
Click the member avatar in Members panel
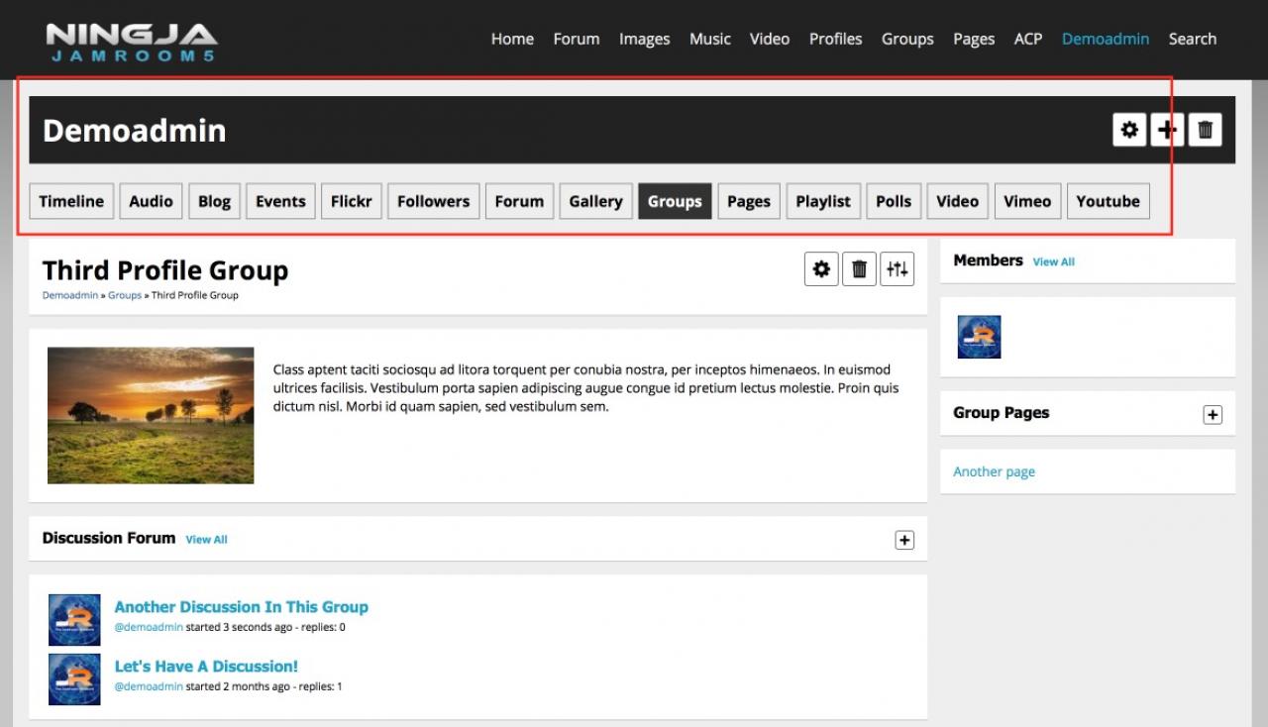click(x=979, y=337)
